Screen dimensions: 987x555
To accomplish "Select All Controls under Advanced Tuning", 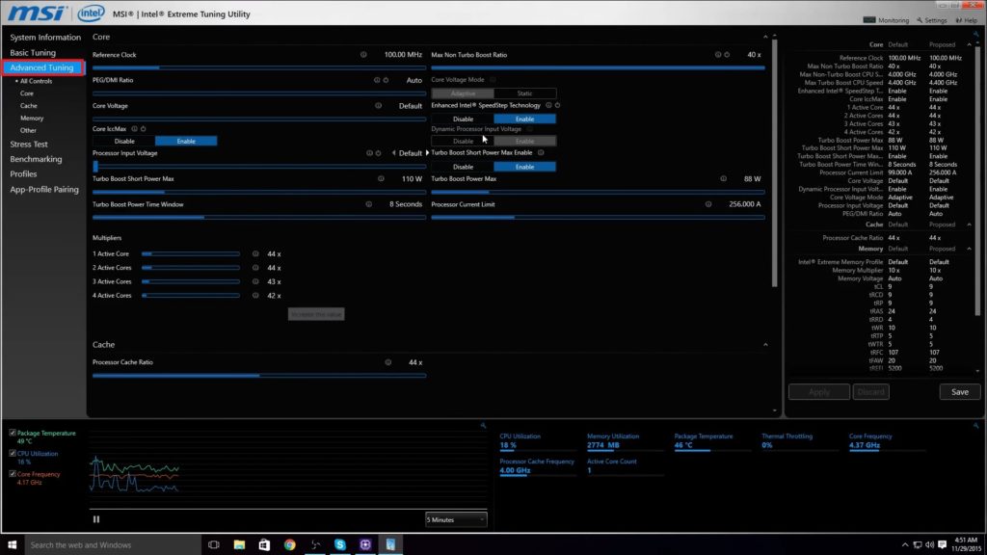I will coord(36,81).
